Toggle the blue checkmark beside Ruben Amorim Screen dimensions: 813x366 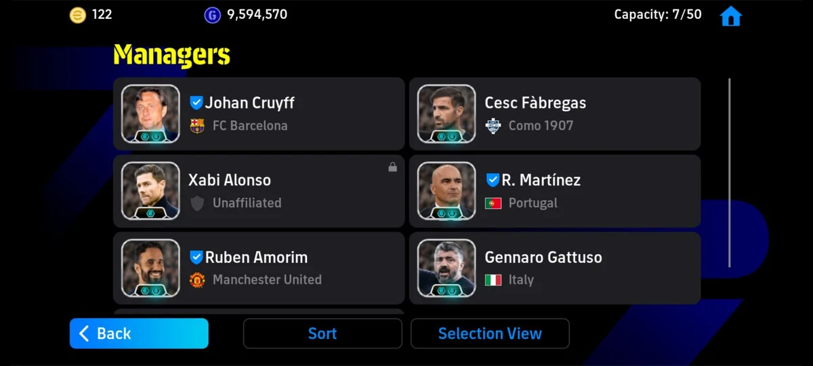point(196,257)
